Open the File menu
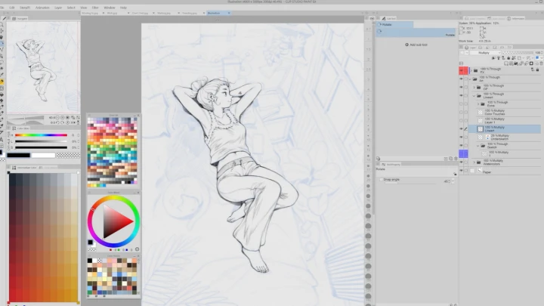544x306 pixels. click(2, 8)
